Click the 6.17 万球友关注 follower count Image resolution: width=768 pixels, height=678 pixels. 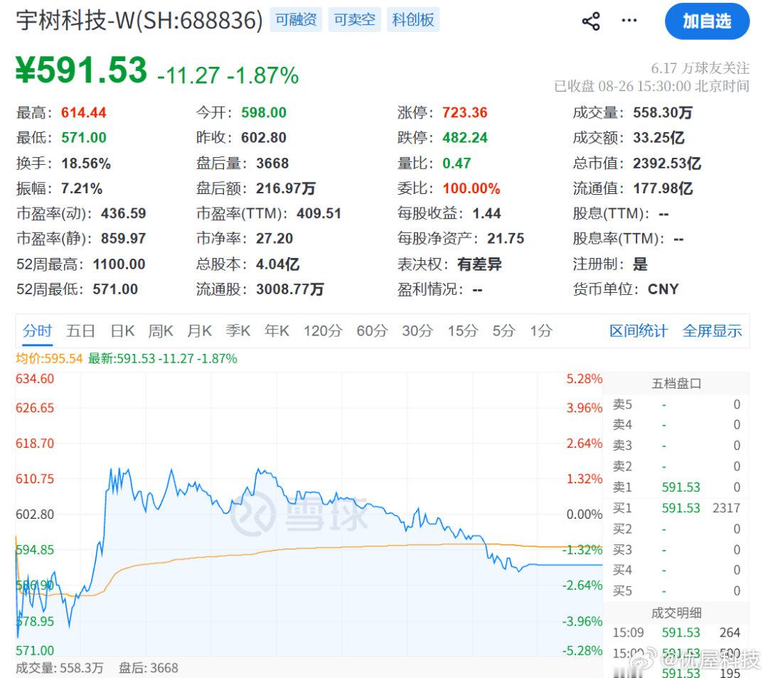[x=700, y=68]
